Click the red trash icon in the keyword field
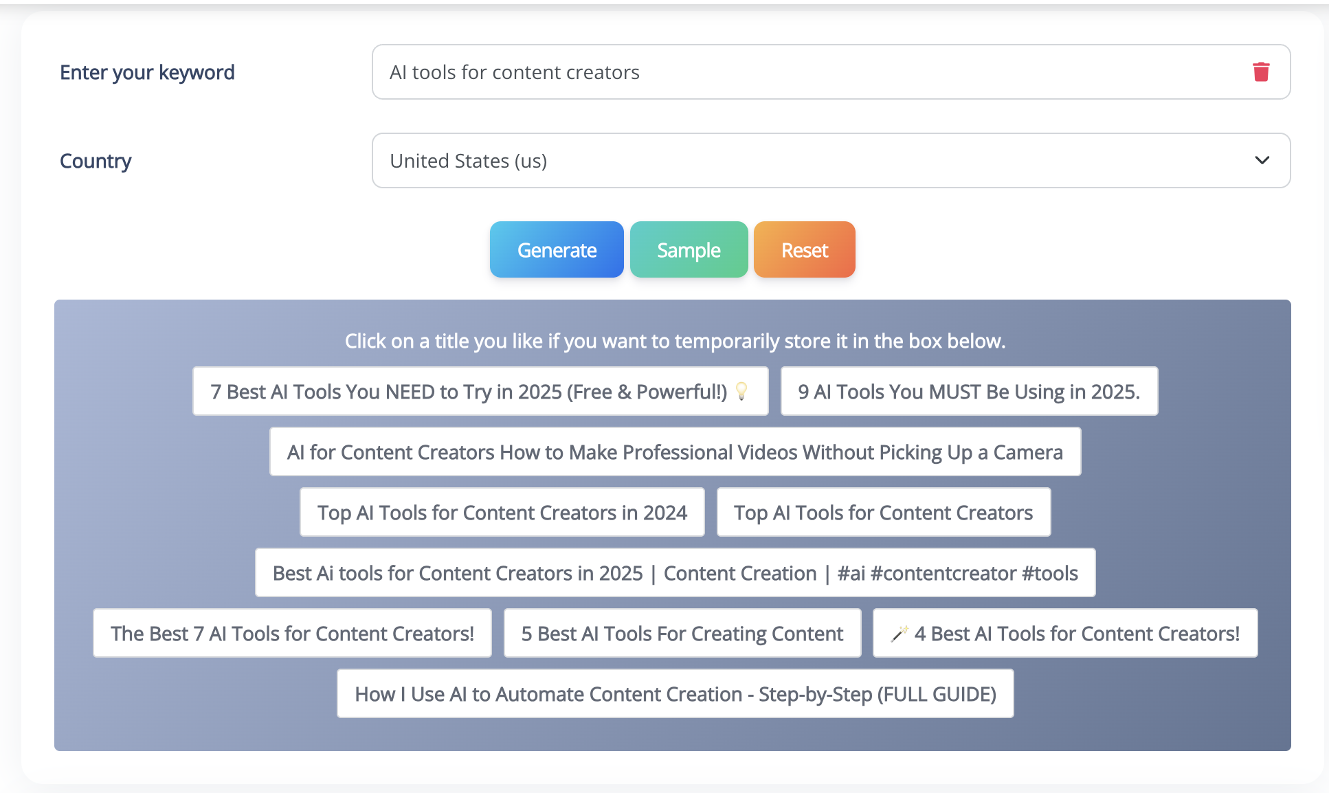The height and width of the screenshot is (793, 1329). click(x=1260, y=72)
